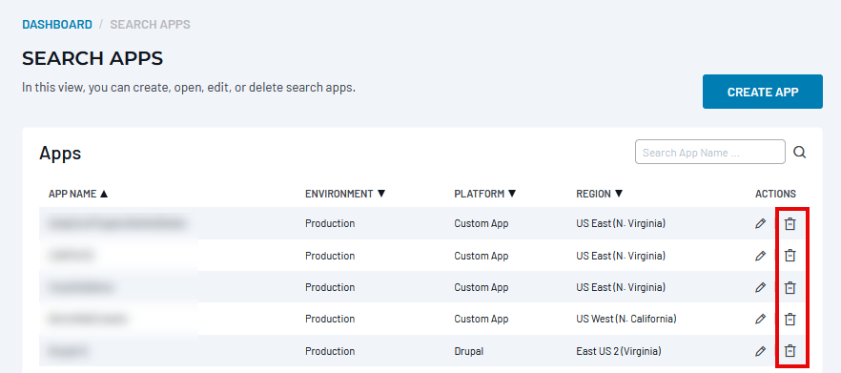Click the trash icon in the second row
The image size is (841, 373).
pos(790,256)
